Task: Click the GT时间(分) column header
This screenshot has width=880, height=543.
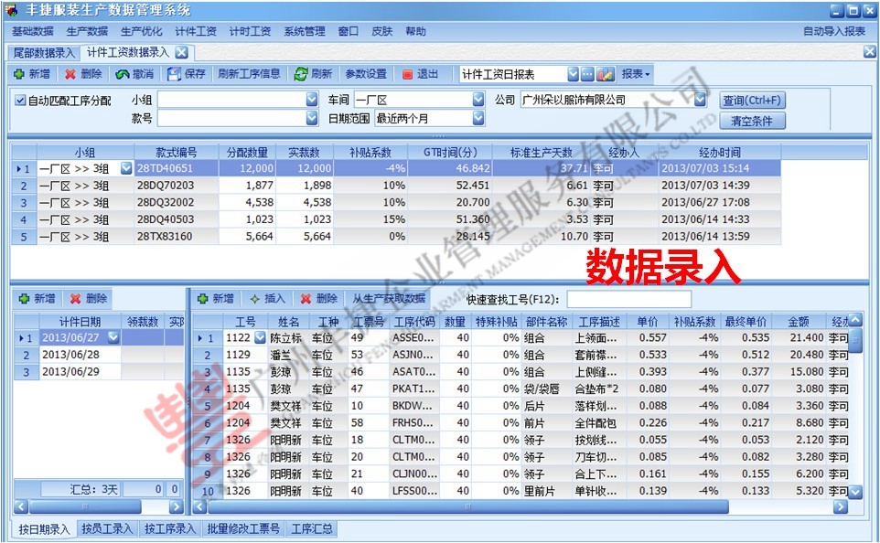Action: tap(449, 153)
